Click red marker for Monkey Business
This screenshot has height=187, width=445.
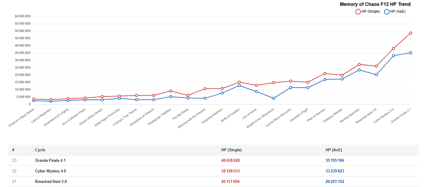(x=359, y=64)
